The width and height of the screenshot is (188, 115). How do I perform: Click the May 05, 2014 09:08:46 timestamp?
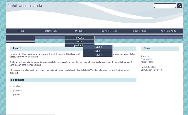[x=152, y=70]
